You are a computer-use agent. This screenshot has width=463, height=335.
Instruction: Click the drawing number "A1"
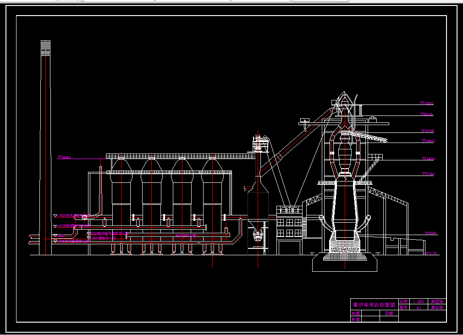coord(419,308)
